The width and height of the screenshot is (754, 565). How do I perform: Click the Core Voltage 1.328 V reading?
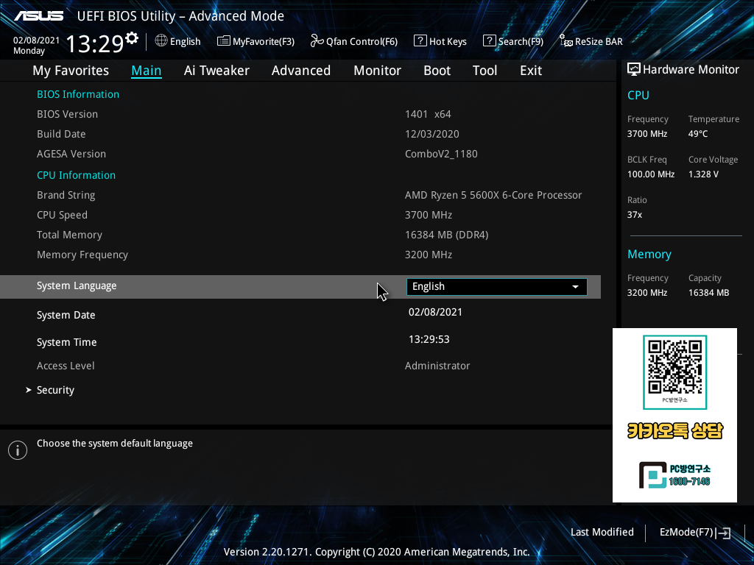tap(703, 174)
